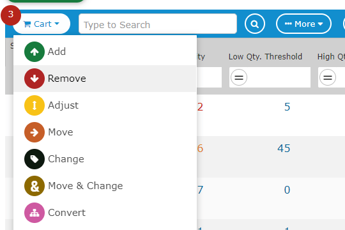Open High Qty. equals operator selector
Image resolution: width=345 pixels, height=230 pixels.
327,77
